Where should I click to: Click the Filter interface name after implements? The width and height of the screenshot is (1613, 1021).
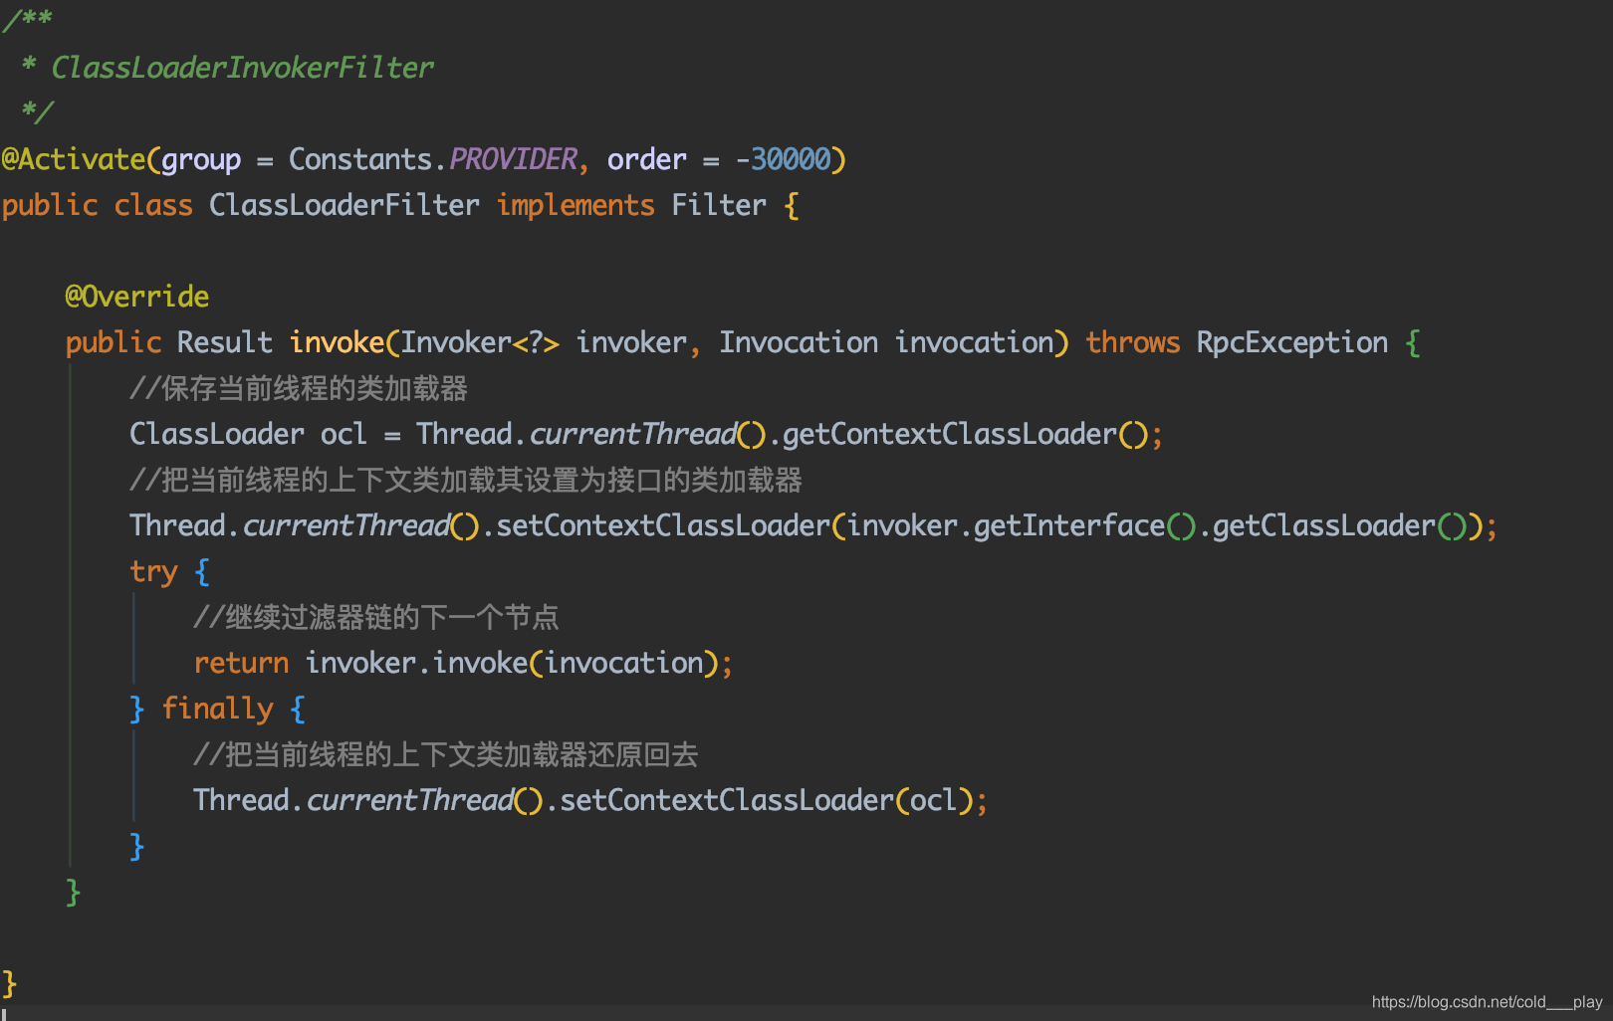point(719,205)
